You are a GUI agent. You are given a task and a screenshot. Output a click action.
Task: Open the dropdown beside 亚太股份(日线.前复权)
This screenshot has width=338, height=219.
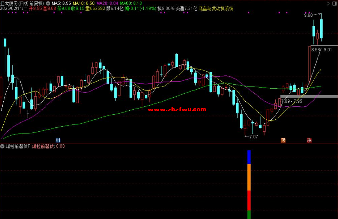point(48,3)
